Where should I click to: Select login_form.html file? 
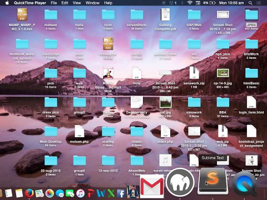(x=251, y=102)
